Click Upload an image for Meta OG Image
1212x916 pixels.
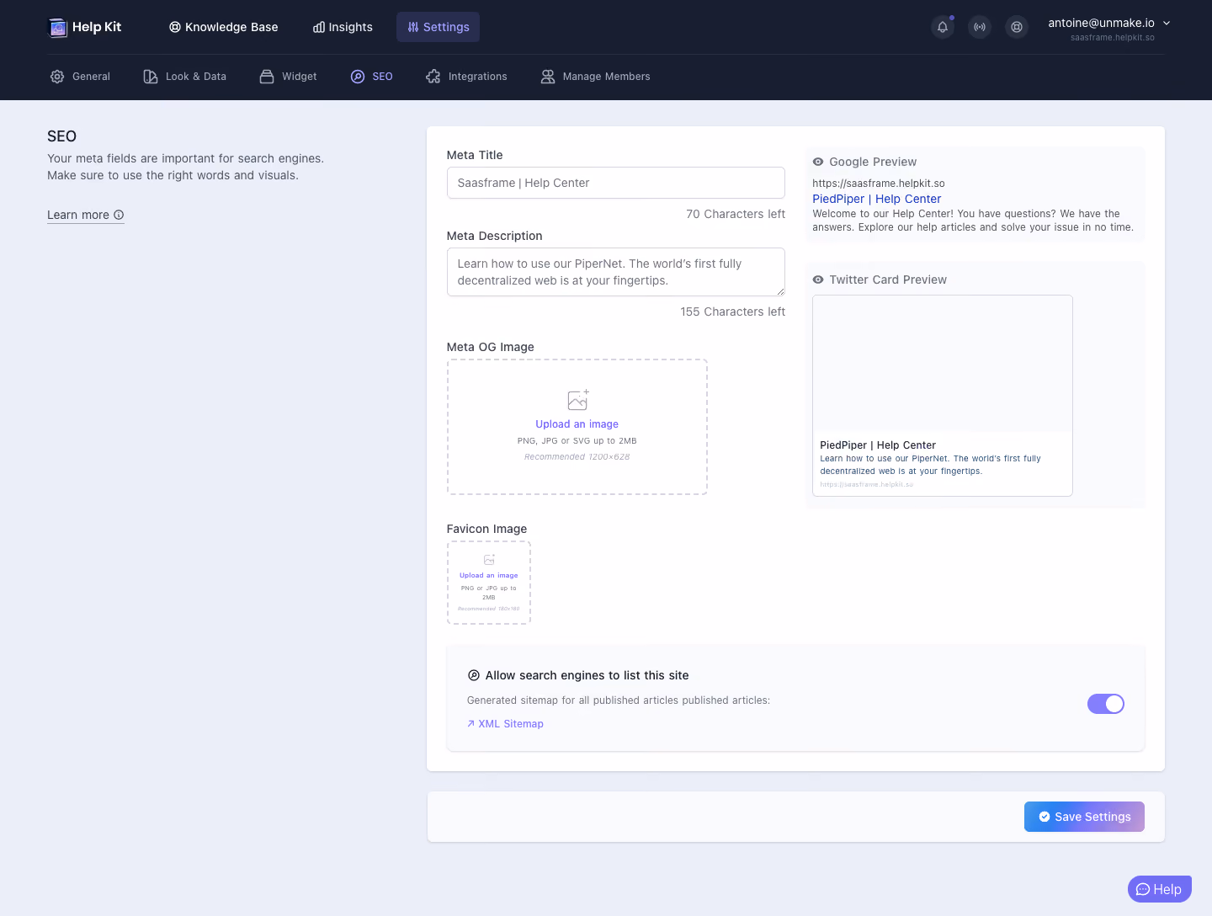coord(577,424)
